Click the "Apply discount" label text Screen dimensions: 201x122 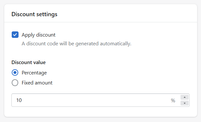click(38, 35)
